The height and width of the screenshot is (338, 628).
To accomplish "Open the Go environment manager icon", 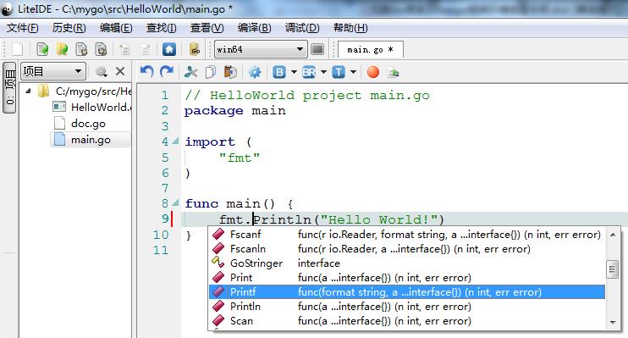I will 195,49.
